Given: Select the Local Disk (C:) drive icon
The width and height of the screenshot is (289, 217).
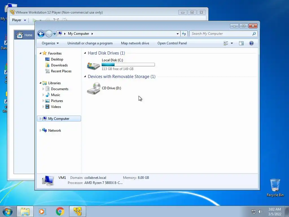Looking at the screenshot, I should coord(93,66).
